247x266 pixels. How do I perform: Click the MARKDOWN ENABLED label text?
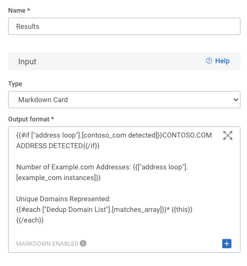pyautogui.click(x=47, y=244)
